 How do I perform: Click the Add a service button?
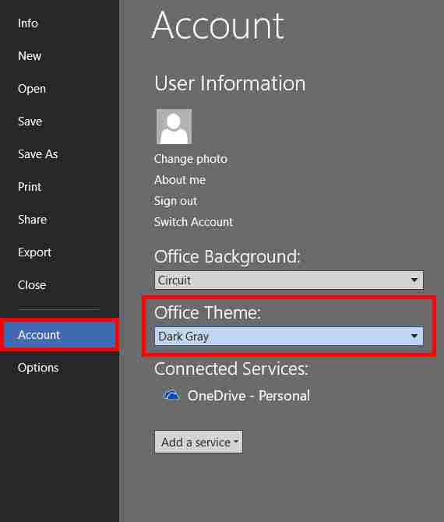(199, 442)
